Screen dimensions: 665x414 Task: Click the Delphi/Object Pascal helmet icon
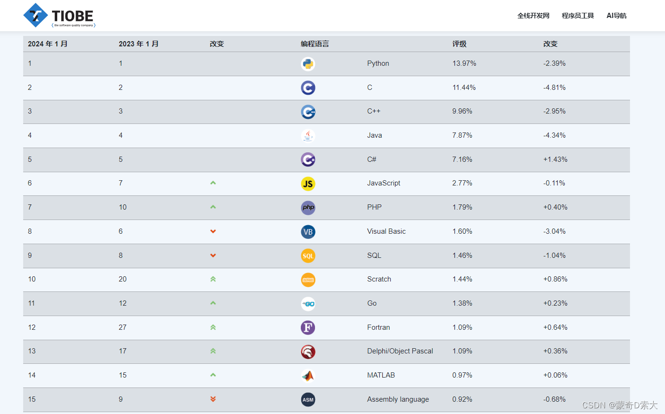click(x=308, y=352)
